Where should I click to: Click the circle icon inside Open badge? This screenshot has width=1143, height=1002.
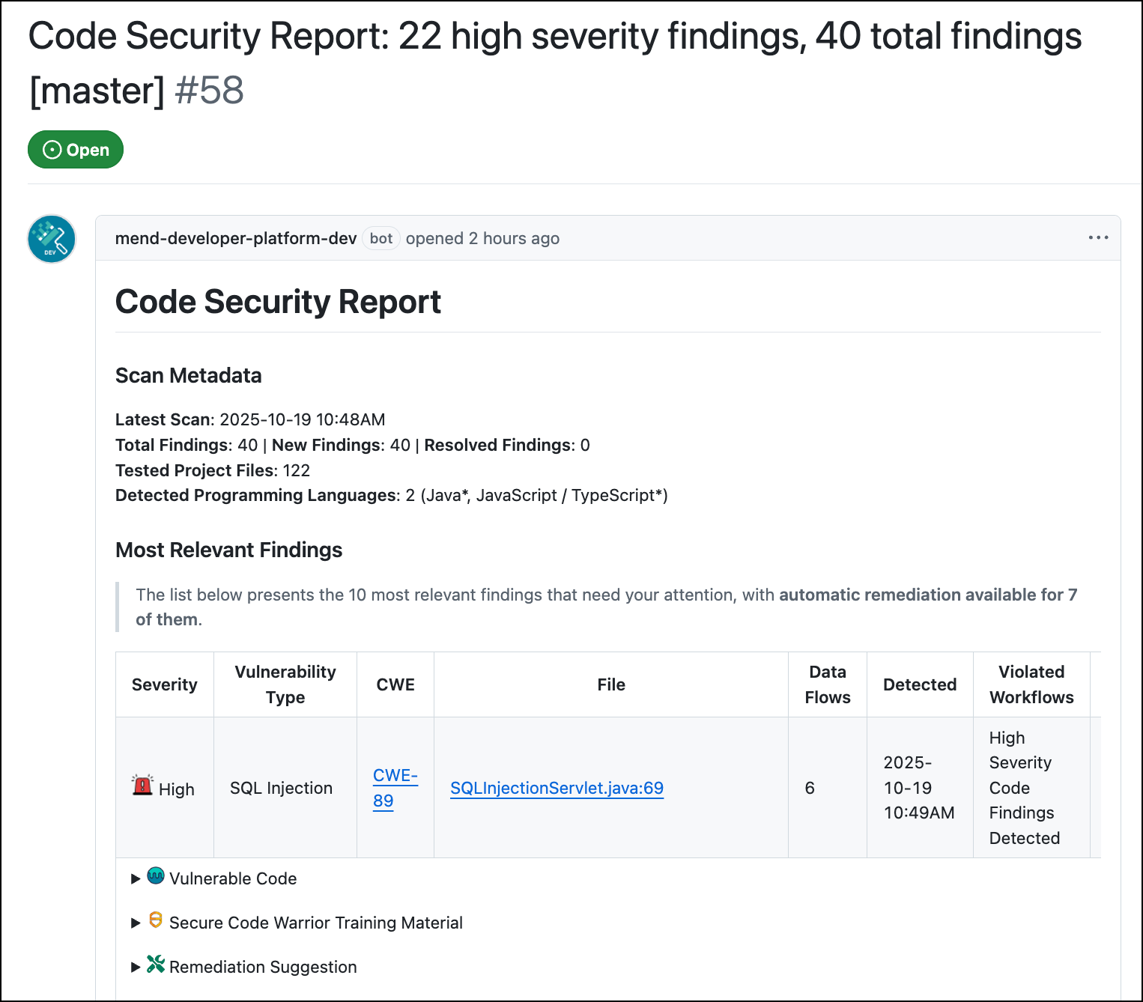tap(52, 150)
